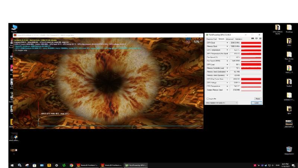Switch to the Advanced tab
This screenshot has height=168, width=298.
(x=229, y=39)
